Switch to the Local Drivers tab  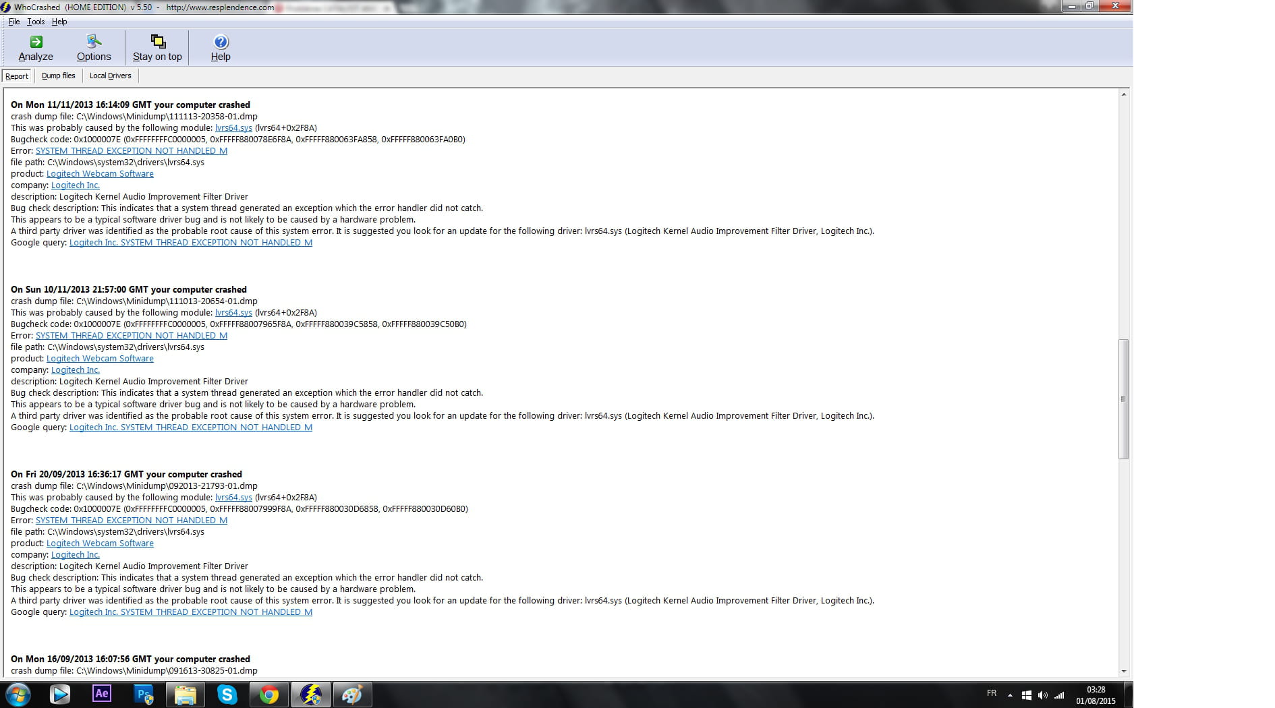click(111, 76)
